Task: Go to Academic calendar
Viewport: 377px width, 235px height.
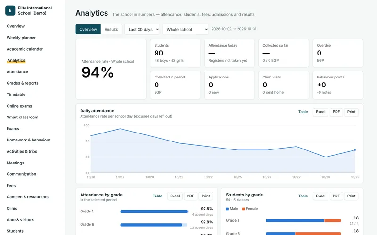Action: pos(25,49)
